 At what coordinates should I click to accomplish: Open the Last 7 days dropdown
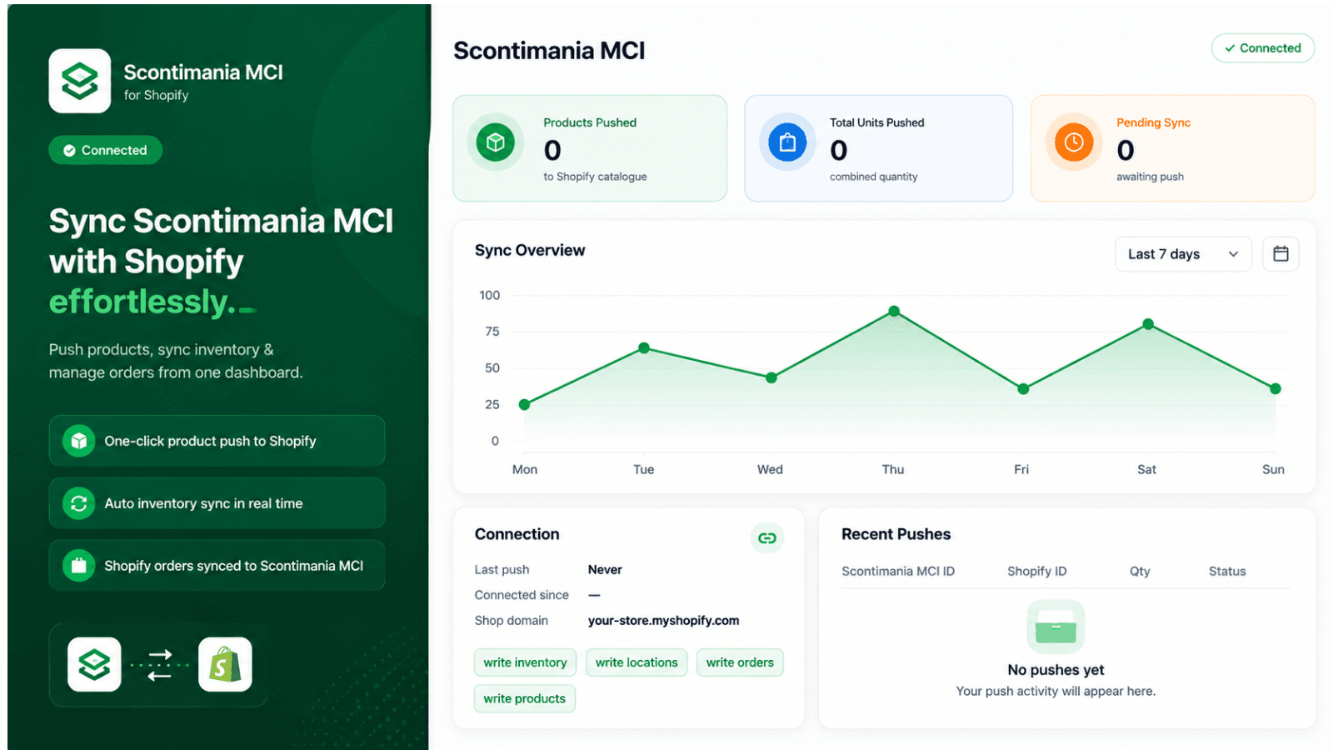pyautogui.click(x=1183, y=254)
